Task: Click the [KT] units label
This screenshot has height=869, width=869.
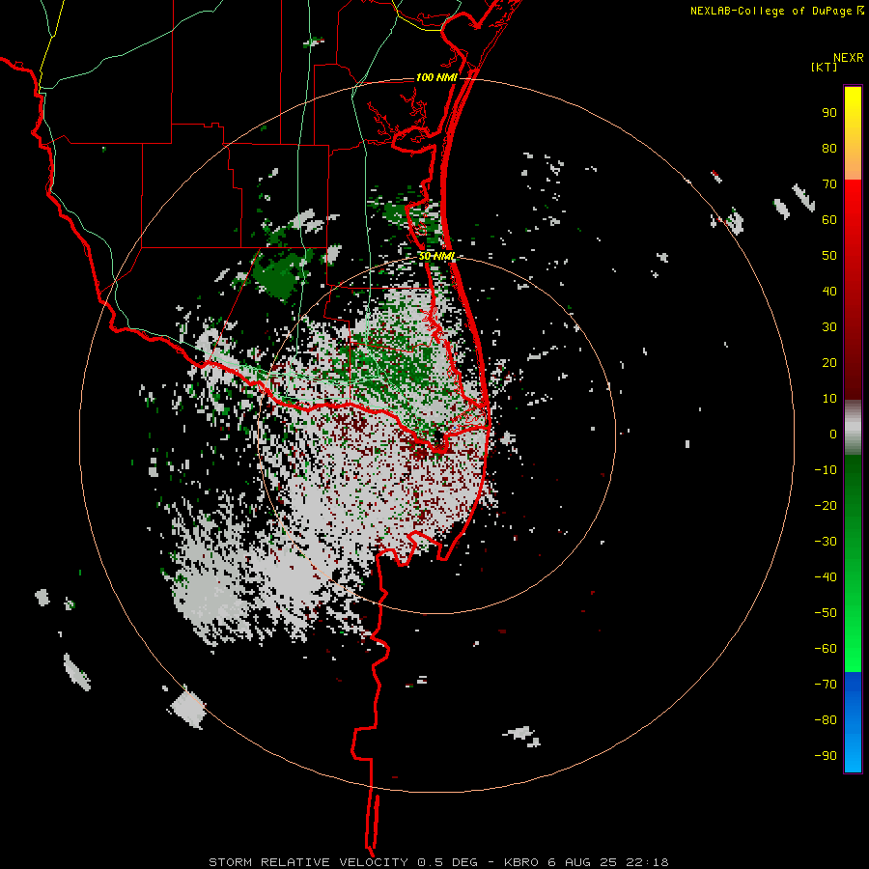Action: tap(825, 67)
